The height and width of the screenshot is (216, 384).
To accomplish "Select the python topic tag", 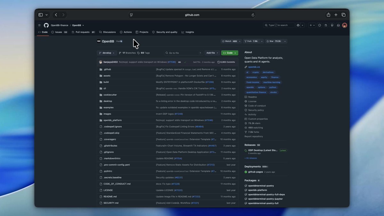I will [x=273, y=87].
